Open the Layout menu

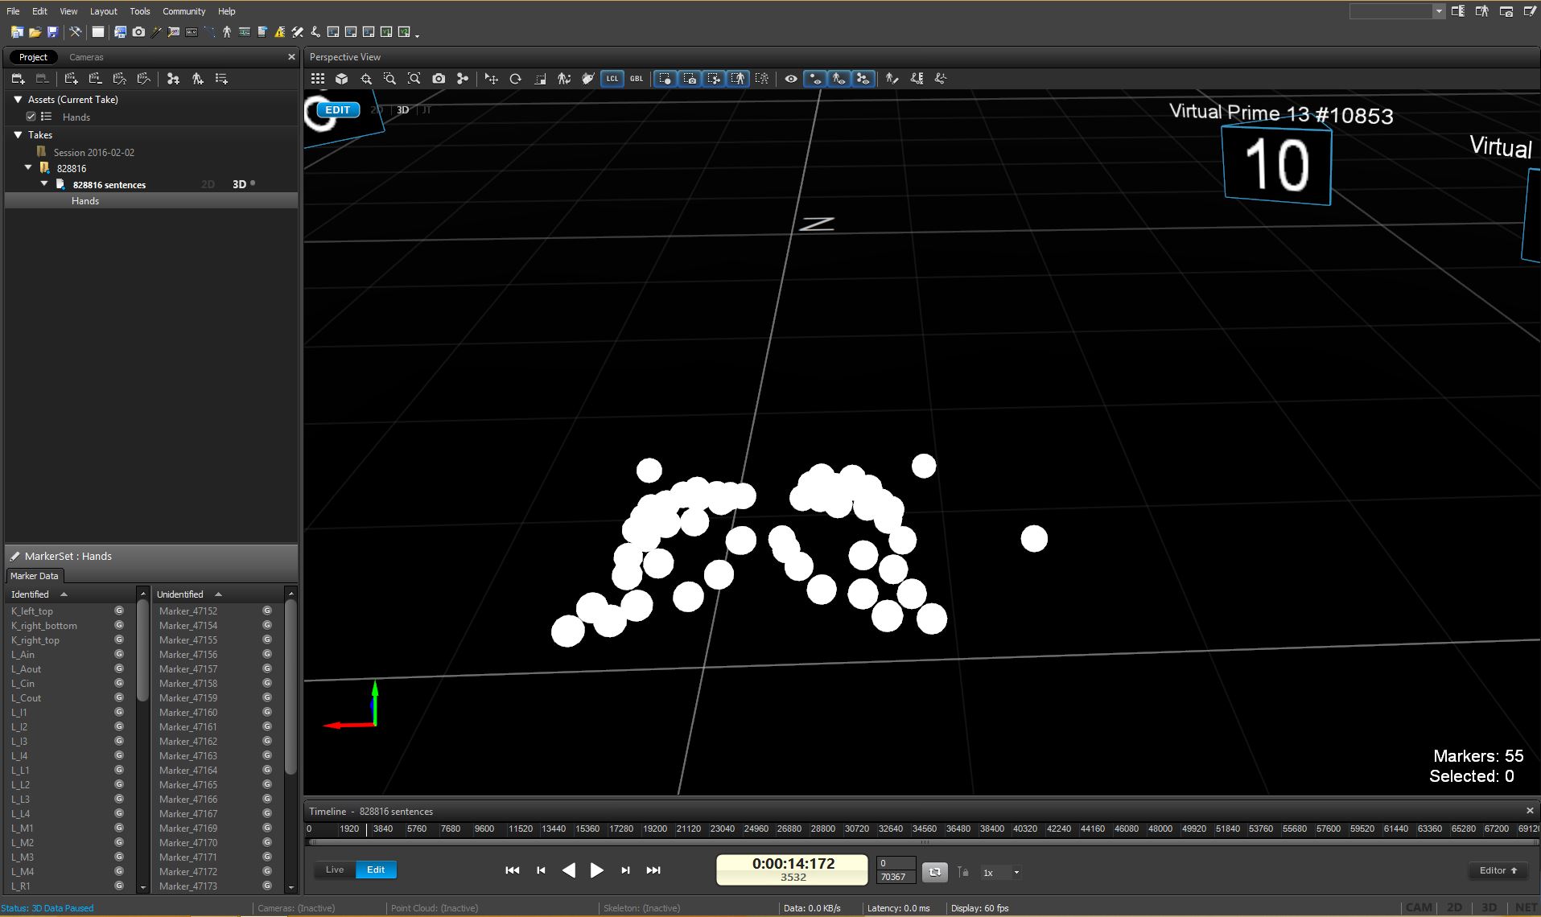point(103,11)
